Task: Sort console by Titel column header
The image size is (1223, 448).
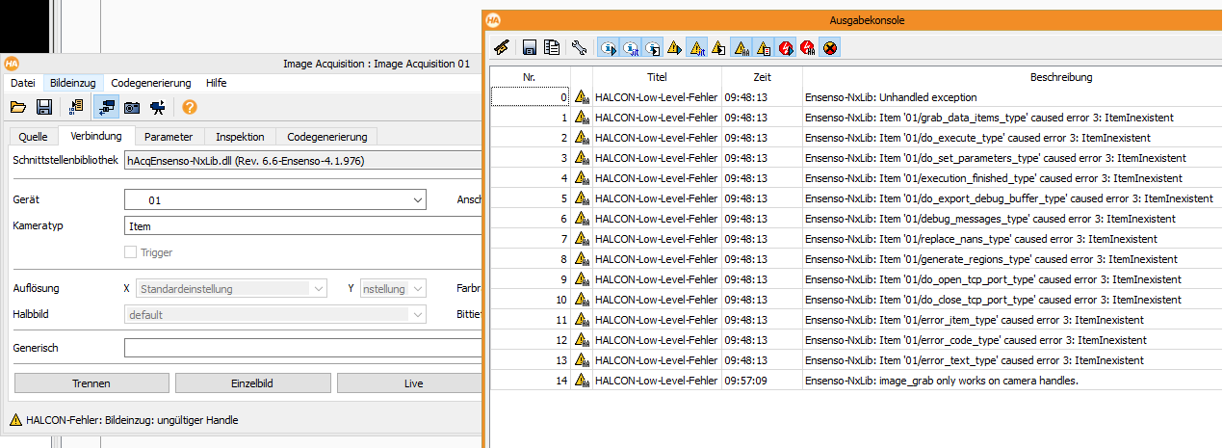Action: [x=657, y=76]
